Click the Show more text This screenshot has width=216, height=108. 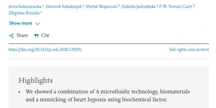tap(21, 23)
